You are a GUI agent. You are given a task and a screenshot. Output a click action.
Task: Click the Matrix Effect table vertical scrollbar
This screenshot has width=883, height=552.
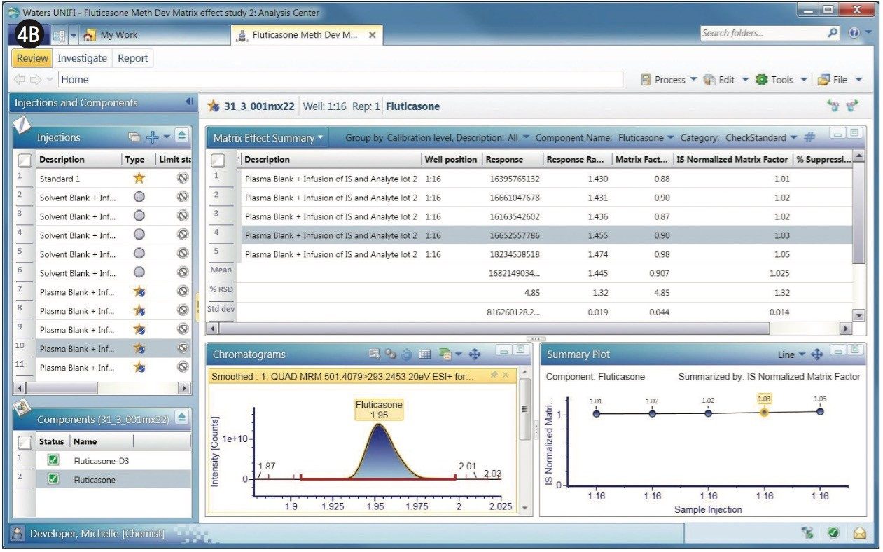click(859, 235)
